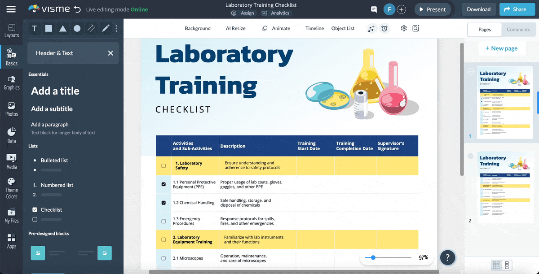The height and width of the screenshot is (274, 539).
Task: Select the Rectangle shape tool
Action: pyautogui.click(x=48, y=28)
